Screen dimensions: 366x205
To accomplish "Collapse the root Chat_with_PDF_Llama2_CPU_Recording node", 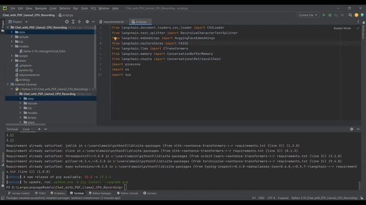I will tap(7, 27).
